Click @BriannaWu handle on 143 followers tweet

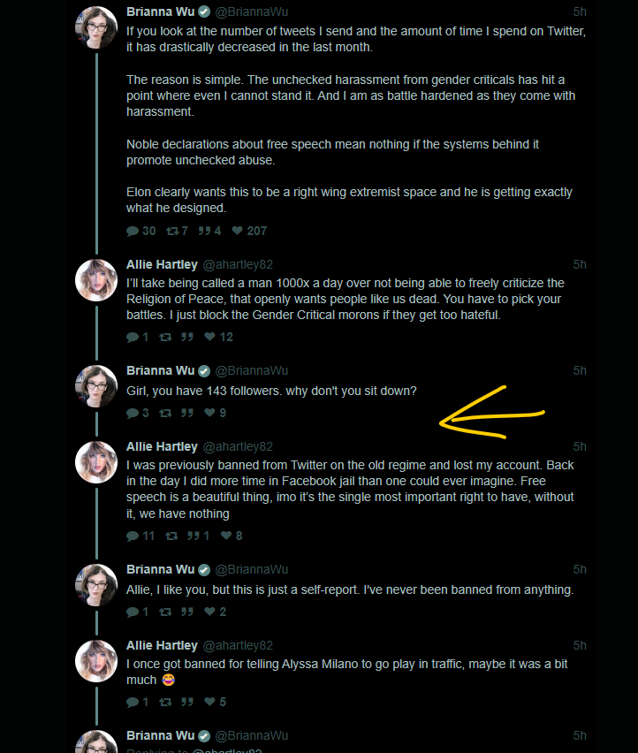pos(252,370)
